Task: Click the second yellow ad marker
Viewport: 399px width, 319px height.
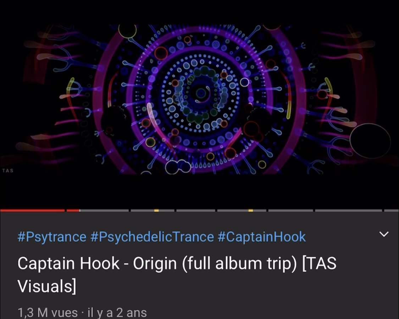Action: coord(251,211)
